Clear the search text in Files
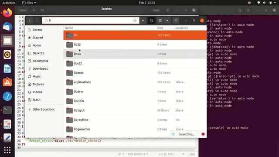 (135, 20)
